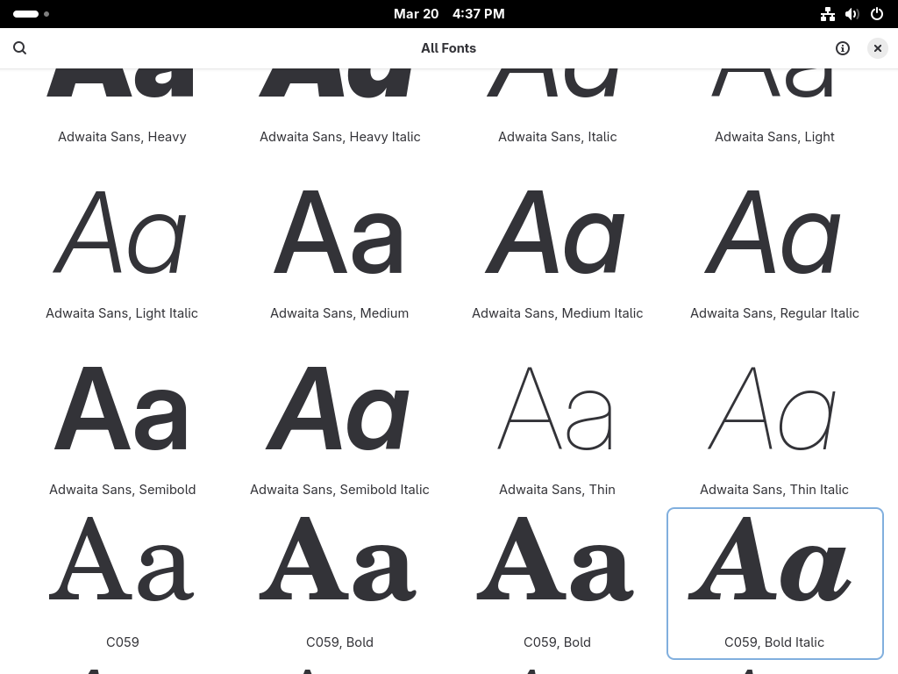View Adwaita Sans, Semibold Italic font
898x674 pixels.
point(339,428)
